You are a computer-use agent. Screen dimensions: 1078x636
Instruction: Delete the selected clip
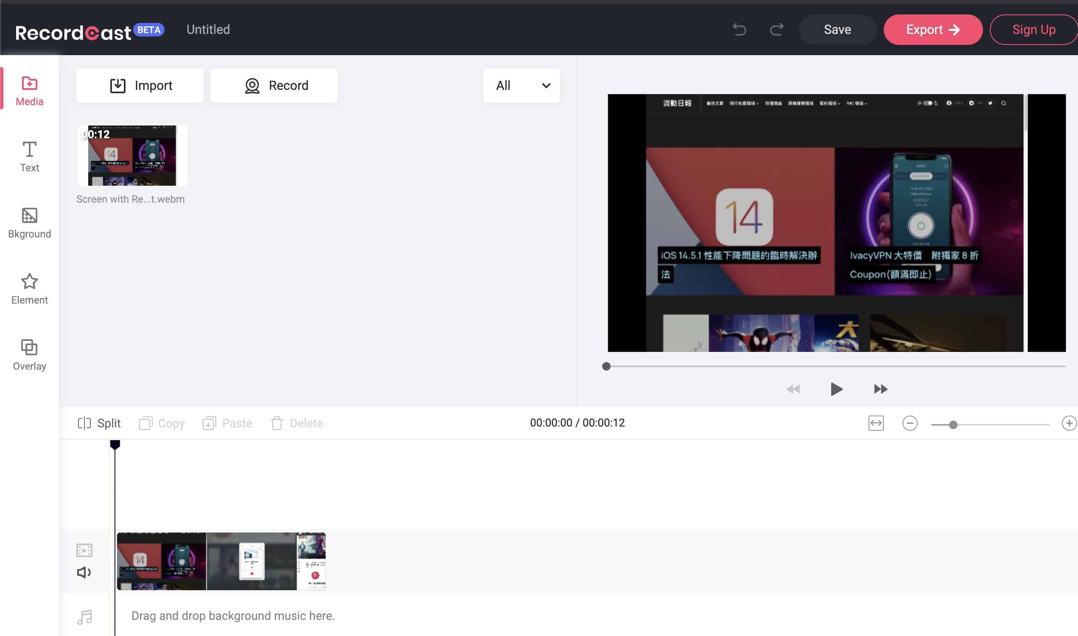[296, 424]
